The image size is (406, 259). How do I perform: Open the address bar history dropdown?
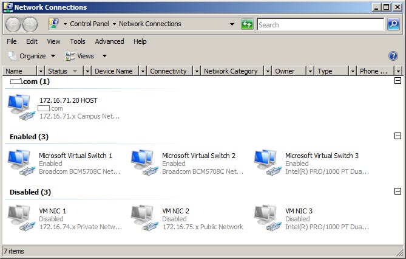(x=232, y=24)
